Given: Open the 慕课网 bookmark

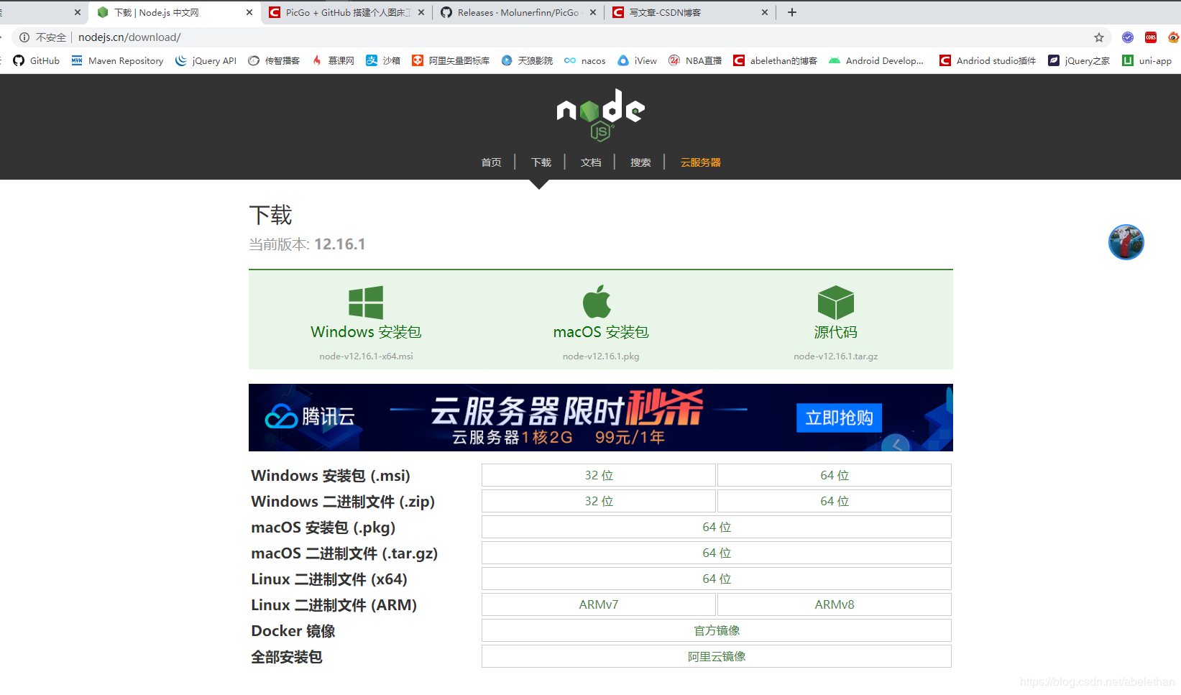Looking at the screenshot, I should [x=334, y=60].
